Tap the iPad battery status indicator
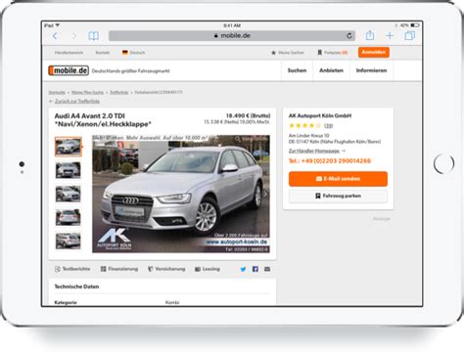This screenshot has width=464, height=355. [x=415, y=25]
